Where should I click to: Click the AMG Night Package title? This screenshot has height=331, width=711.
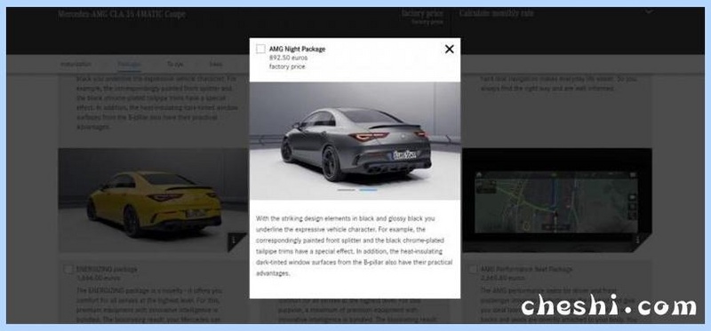click(x=297, y=49)
